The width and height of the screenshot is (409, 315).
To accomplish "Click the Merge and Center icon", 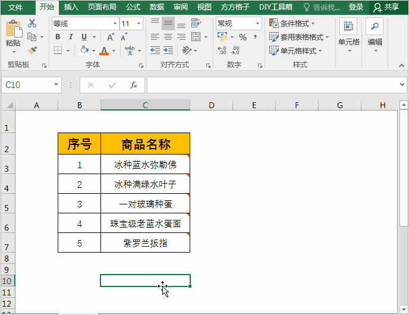I will point(196,37).
